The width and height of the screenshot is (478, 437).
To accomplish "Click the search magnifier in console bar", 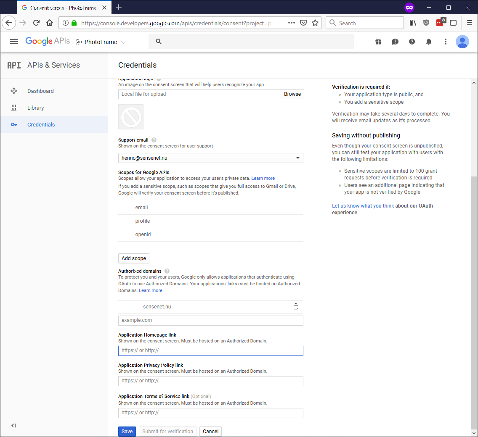I will tap(159, 42).
